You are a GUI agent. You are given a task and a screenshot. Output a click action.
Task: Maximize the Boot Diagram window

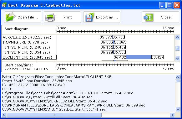[x=169, y=5]
